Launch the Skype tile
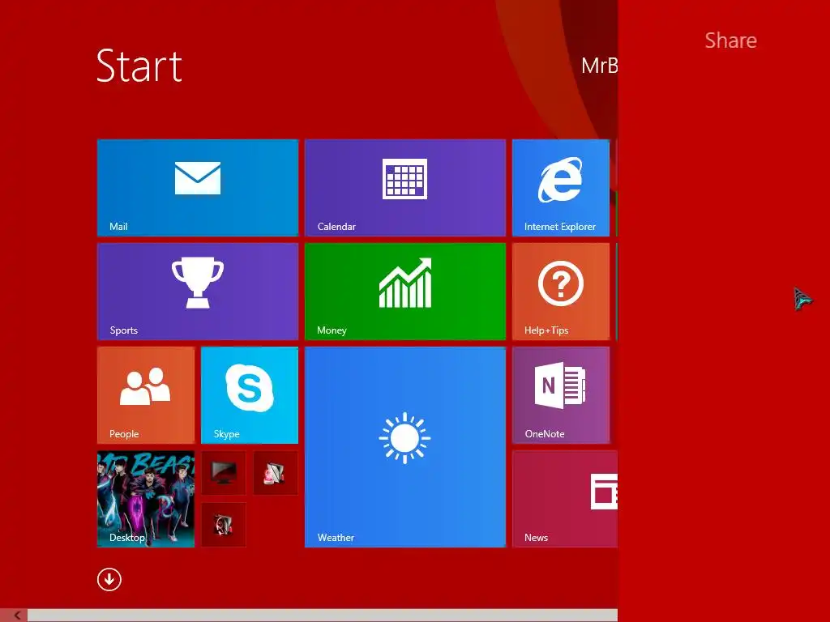This screenshot has height=622, width=830. point(250,395)
